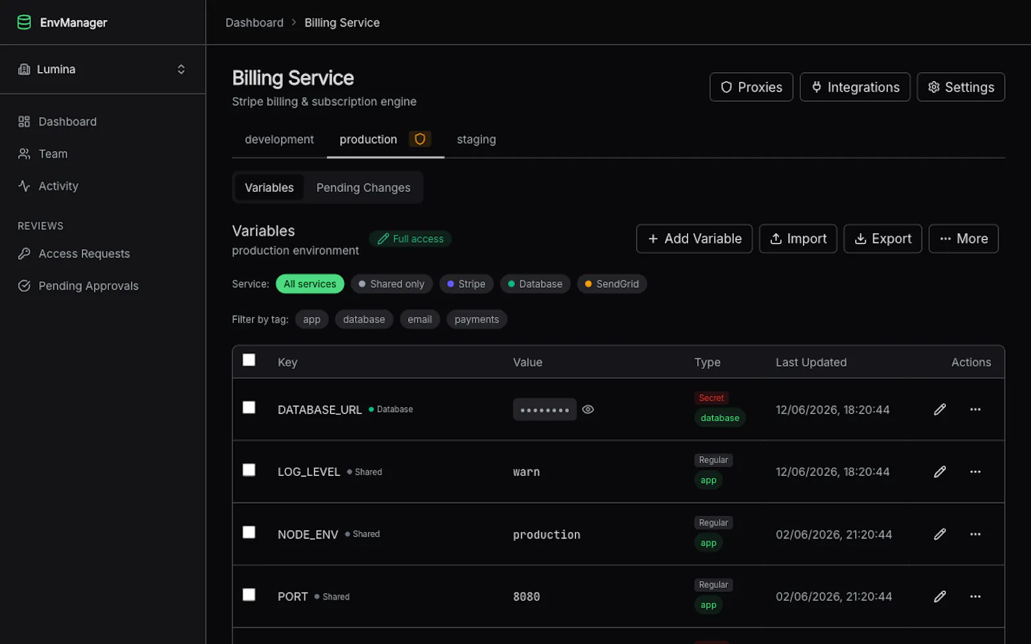
Task: Click the Type column header
Action: tap(708, 363)
